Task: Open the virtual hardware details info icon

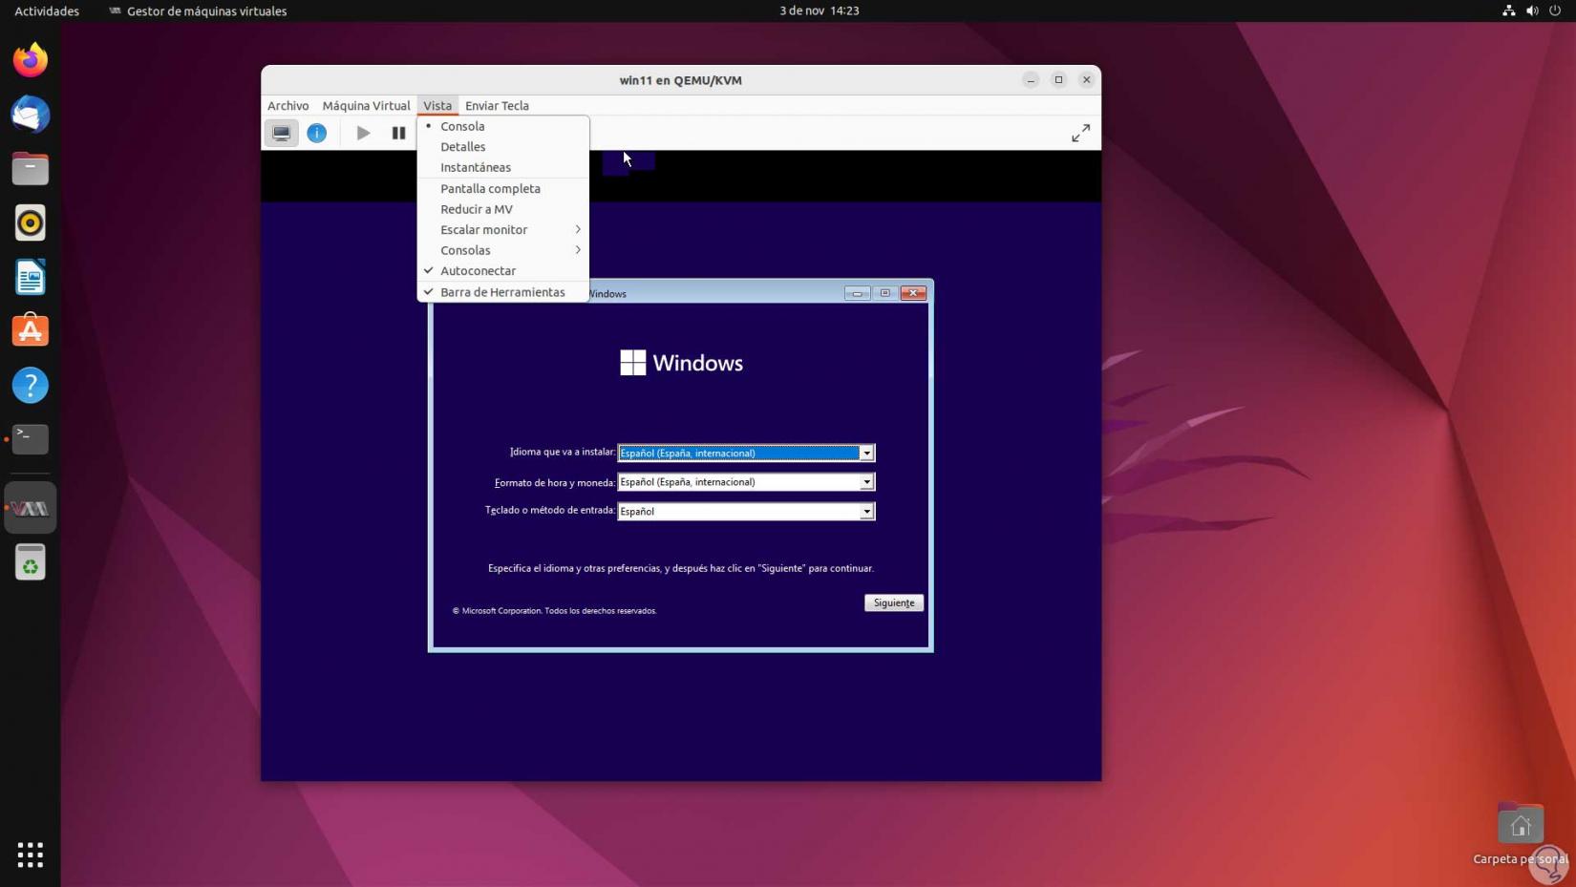Action: pyautogui.click(x=316, y=133)
